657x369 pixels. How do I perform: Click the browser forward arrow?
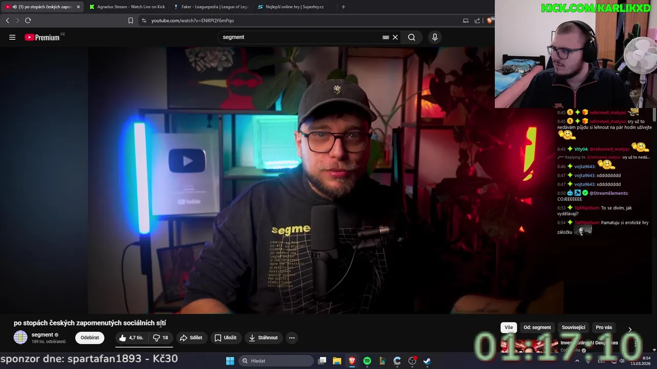[17, 20]
